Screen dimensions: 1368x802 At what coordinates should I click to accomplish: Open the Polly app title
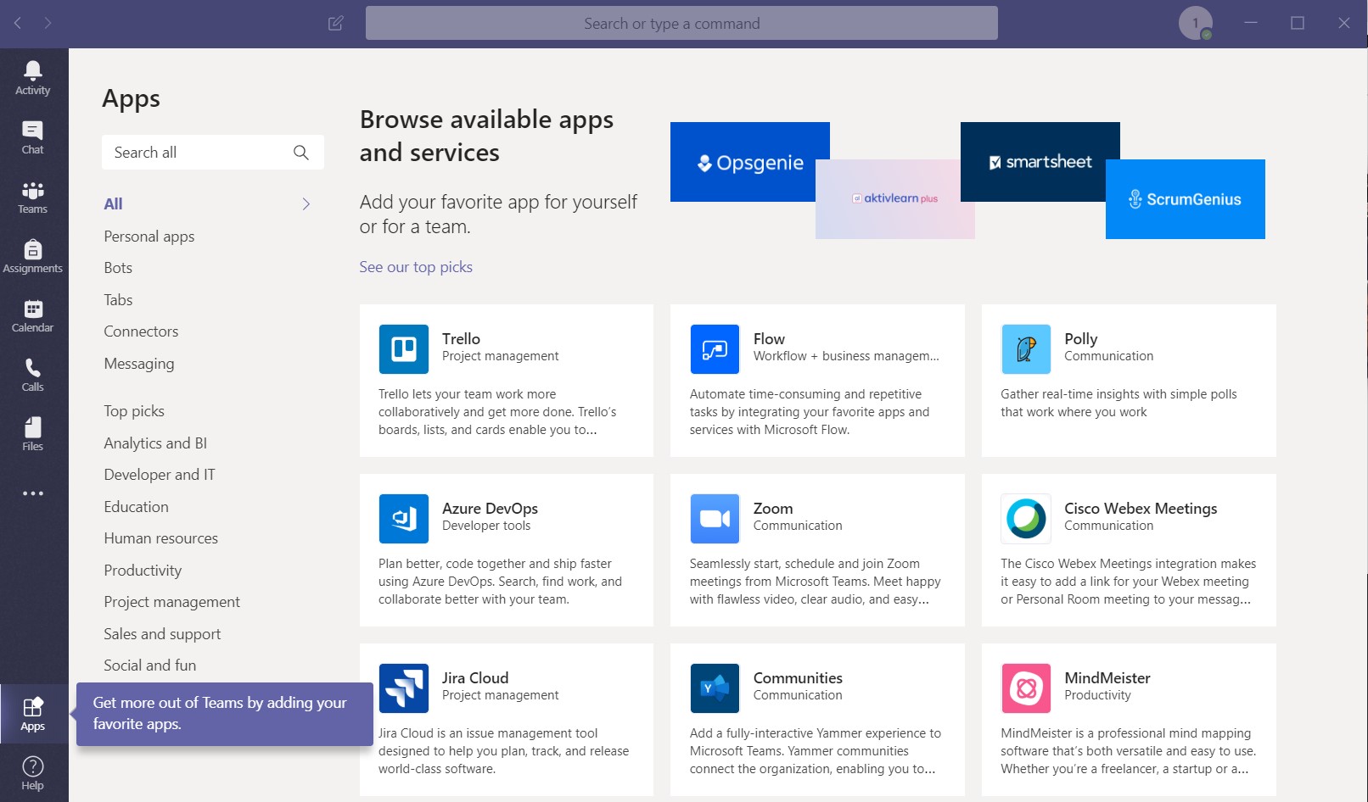(1081, 339)
